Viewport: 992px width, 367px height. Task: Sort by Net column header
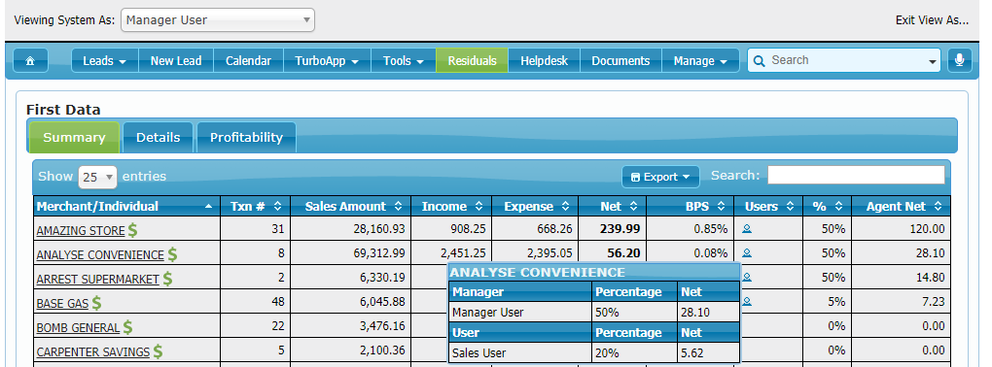pyautogui.click(x=613, y=206)
